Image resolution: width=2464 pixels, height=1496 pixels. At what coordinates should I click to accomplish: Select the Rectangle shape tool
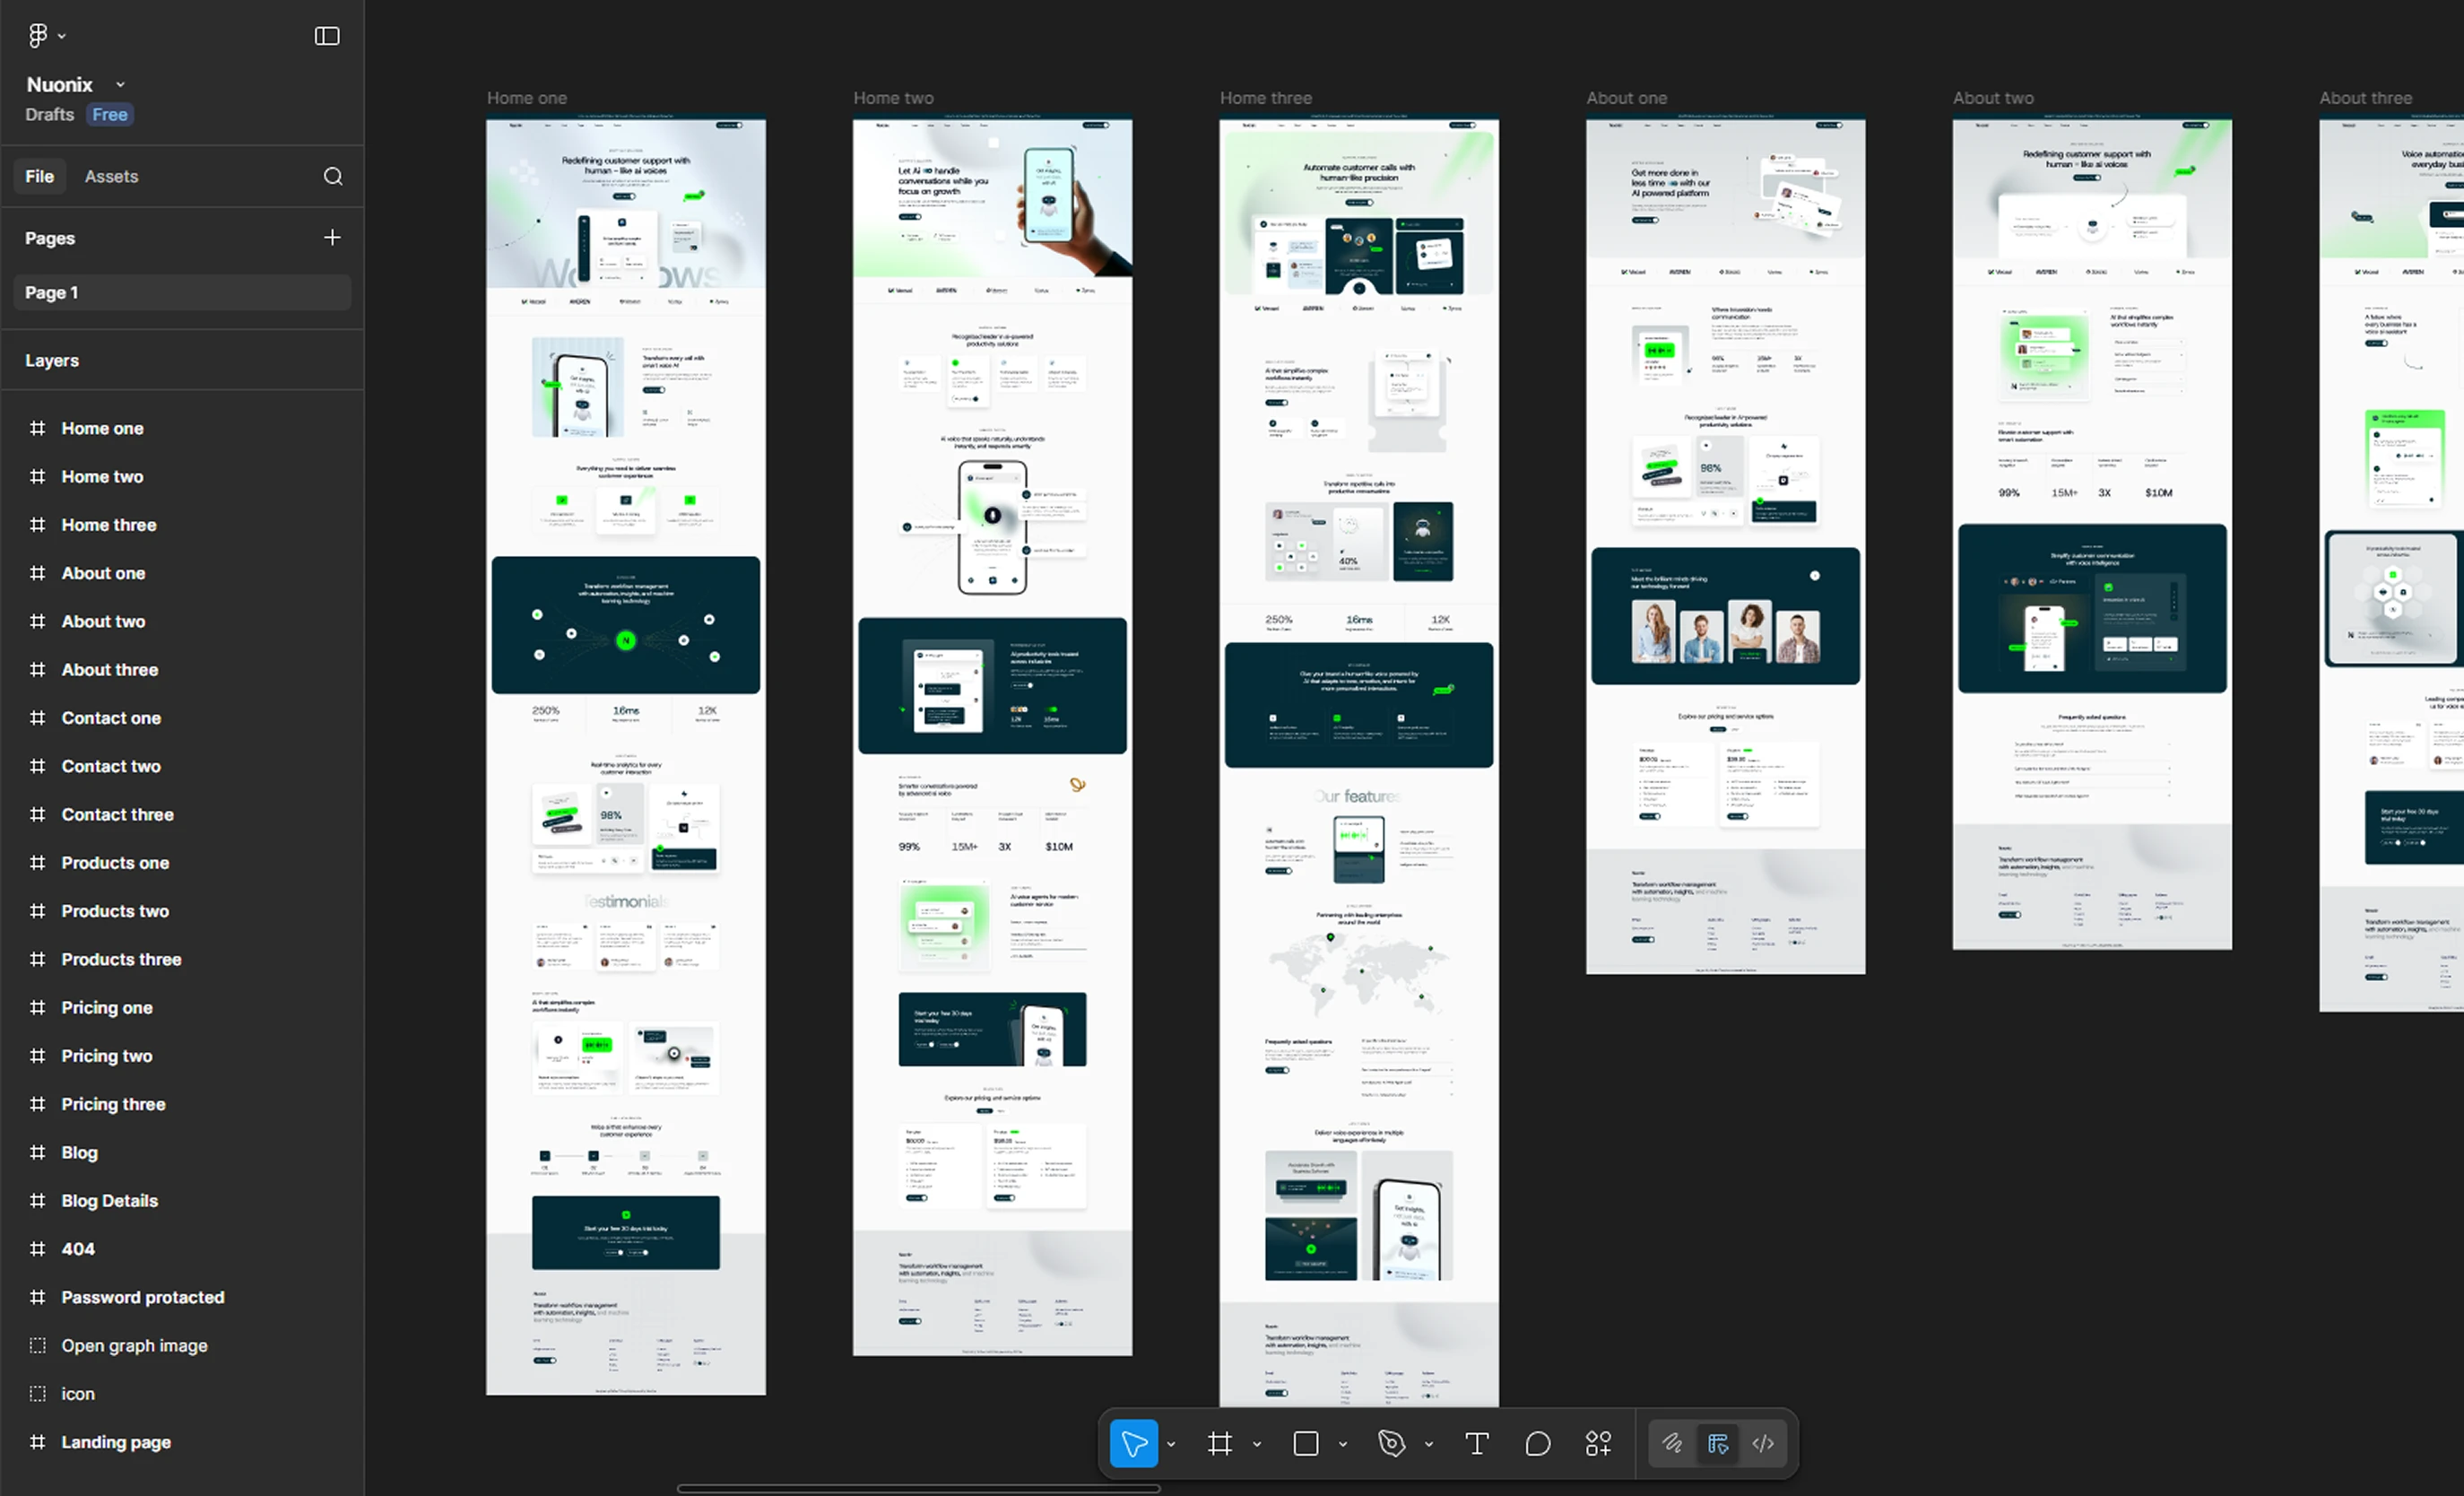1305,1443
